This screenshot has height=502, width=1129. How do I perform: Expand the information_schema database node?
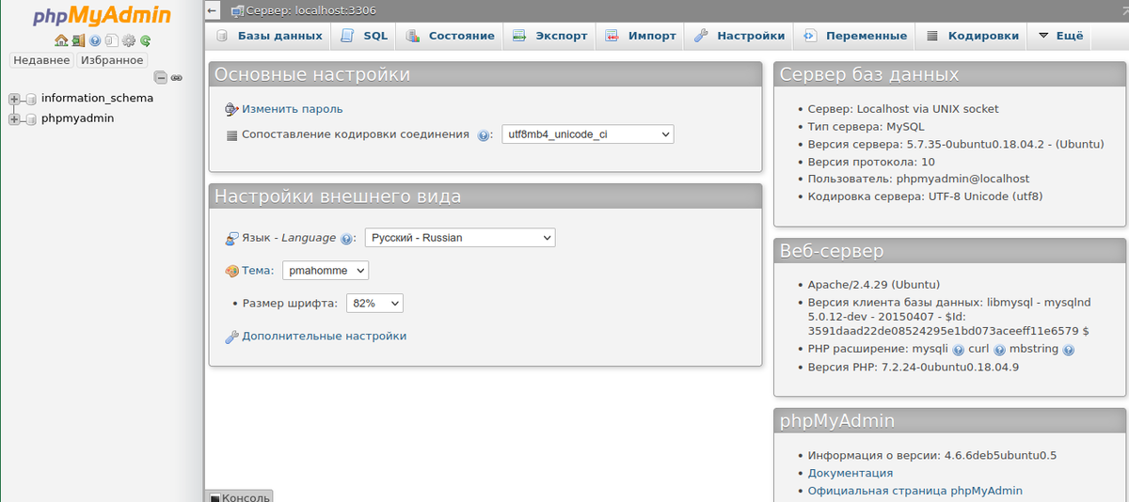point(14,99)
